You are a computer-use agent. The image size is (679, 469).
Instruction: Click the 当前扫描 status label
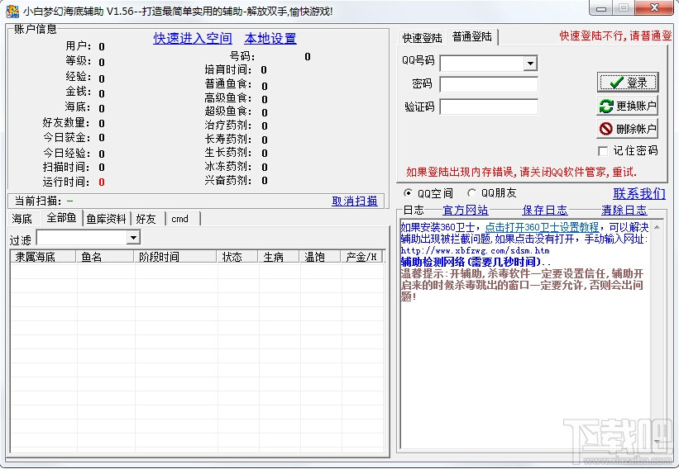click(38, 201)
